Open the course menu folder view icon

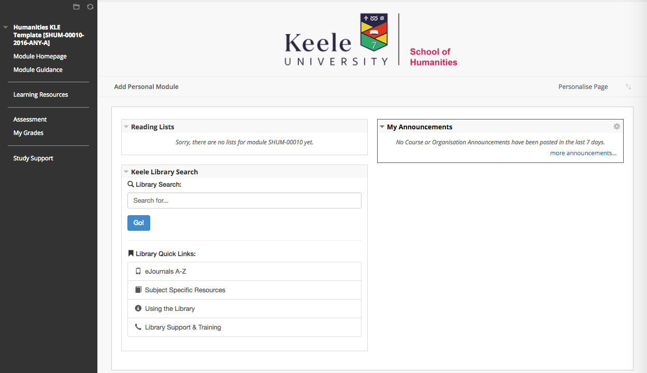[x=76, y=7]
